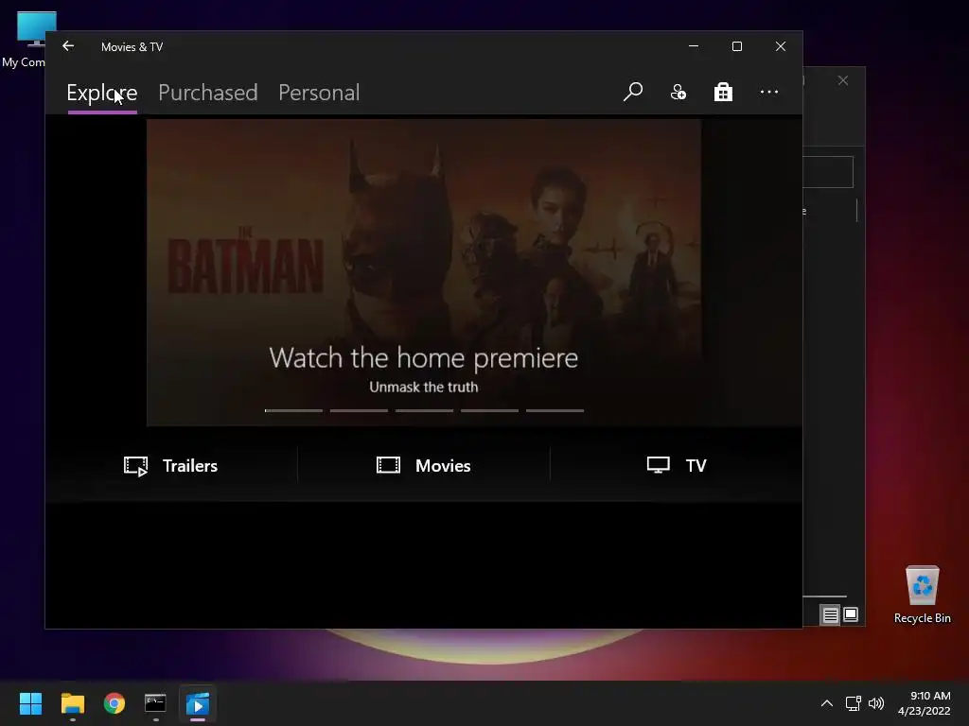Open the Store shopping bag icon
The height and width of the screenshot is (726, 969).
point(723,92)
